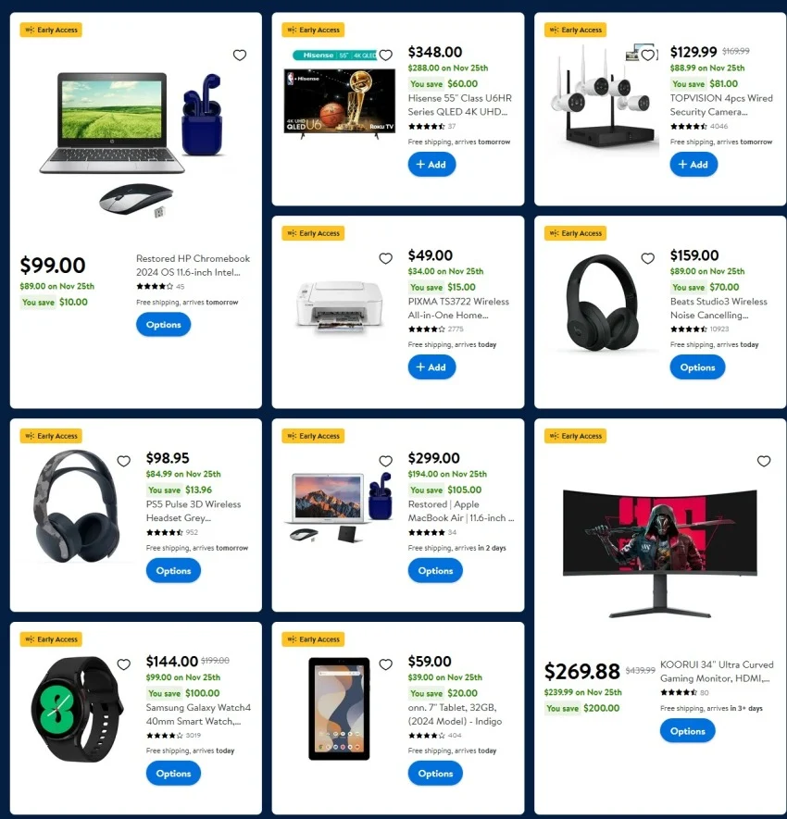This screenshot has height=819, width=787.
Task: View the curved gaming monitor product image
Action: pyautogui.click(x=659, y=552)
